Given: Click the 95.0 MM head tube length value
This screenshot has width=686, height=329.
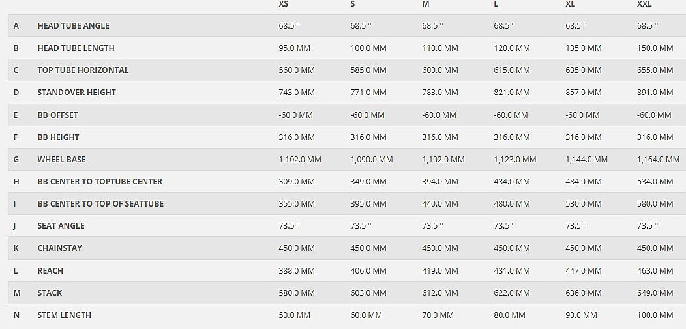Looking at the screenshot, I should click(x=295, y=48).
